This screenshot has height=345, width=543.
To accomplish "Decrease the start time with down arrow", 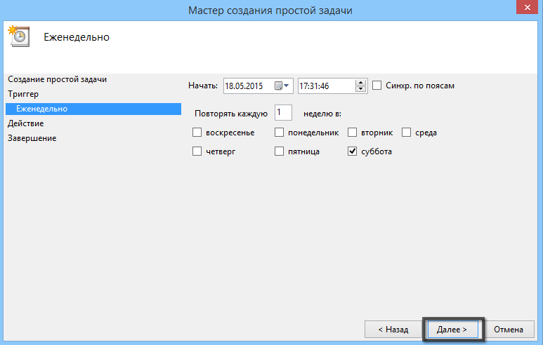I will (x=360, y=89).
